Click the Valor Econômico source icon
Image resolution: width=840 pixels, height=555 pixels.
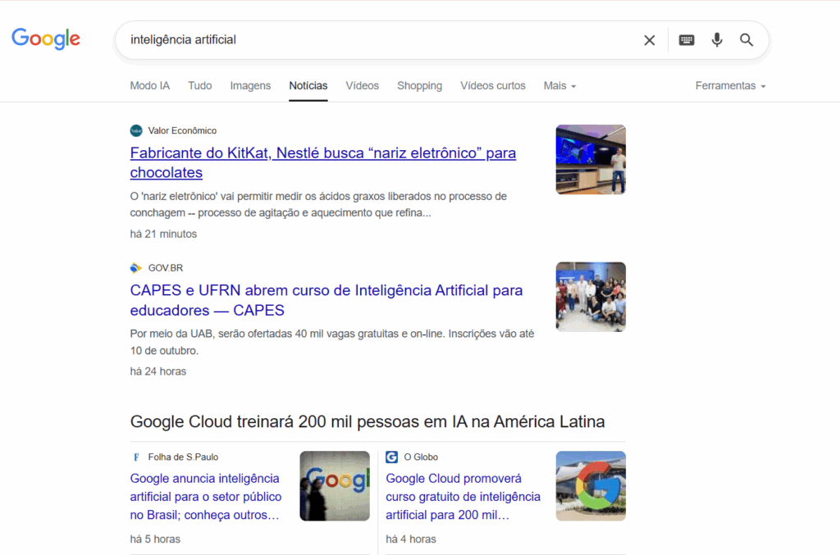136,130
